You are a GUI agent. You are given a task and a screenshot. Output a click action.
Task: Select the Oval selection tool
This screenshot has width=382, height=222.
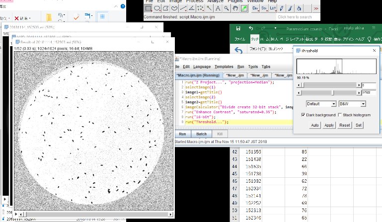coord(157,8)
